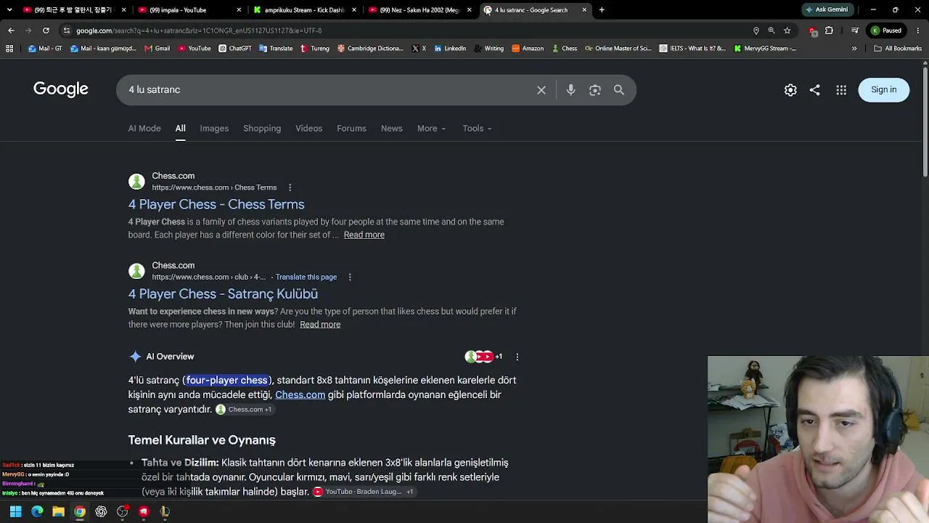Open 4 Player Chess - Satranç Kulübü link
This screenshot has width=929, height=523.
pos(223,294)
